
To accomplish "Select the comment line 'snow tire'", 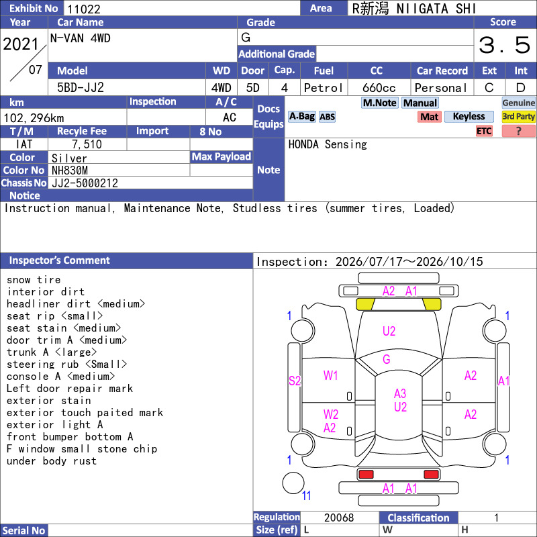I will (x=34, y=280).
